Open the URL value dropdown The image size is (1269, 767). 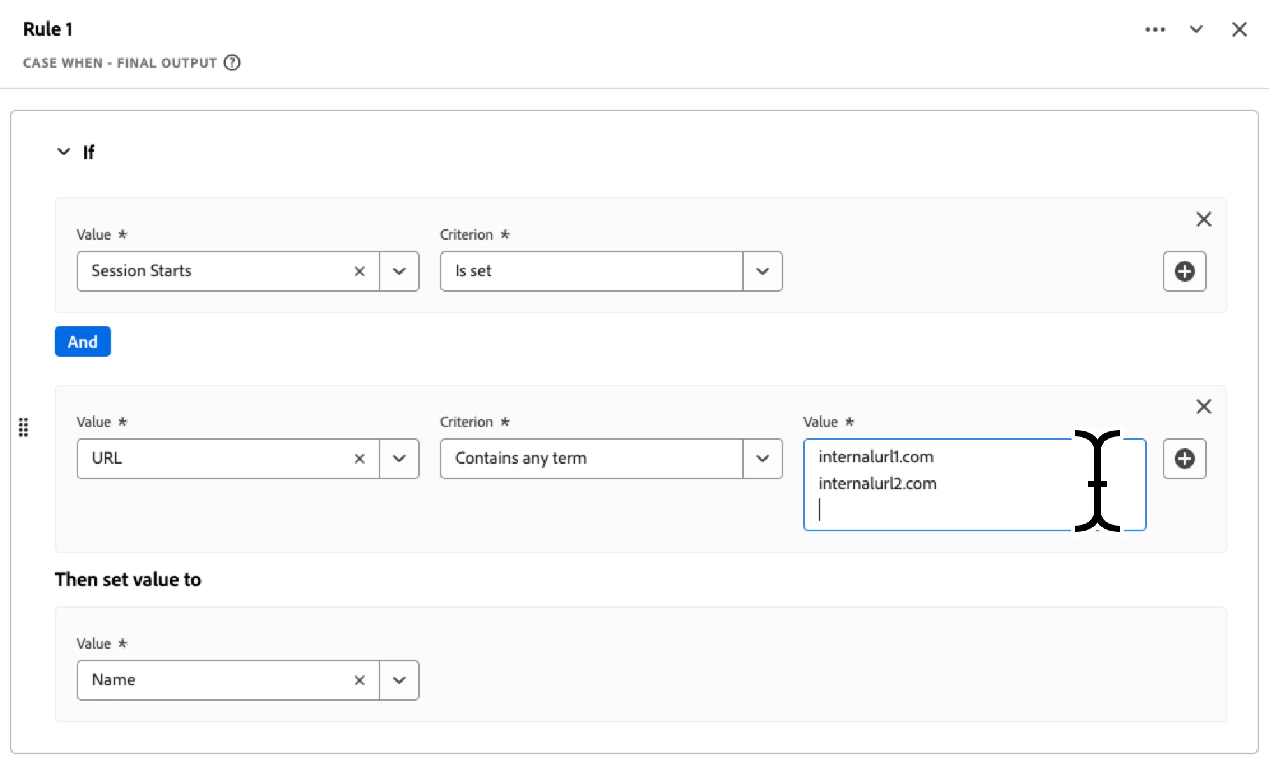(399, 459)
